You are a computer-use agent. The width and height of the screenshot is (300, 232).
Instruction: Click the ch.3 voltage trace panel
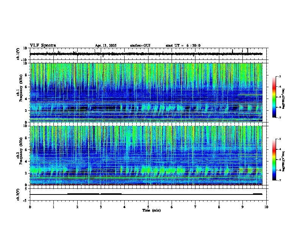click(x=148, y=194)
